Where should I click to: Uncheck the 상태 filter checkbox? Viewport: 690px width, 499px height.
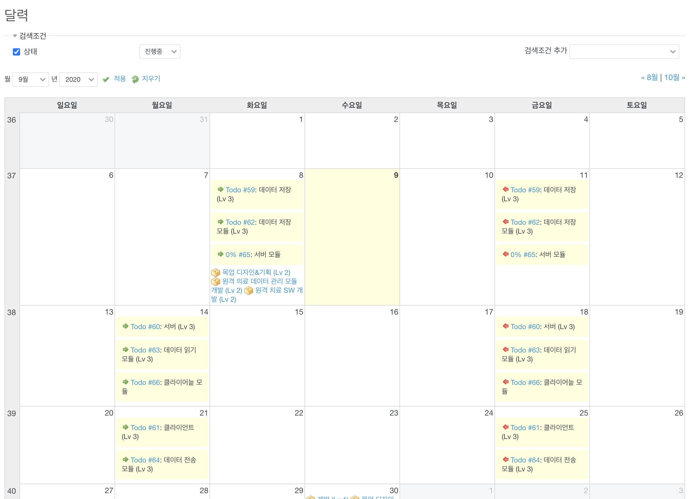point(16,52)
